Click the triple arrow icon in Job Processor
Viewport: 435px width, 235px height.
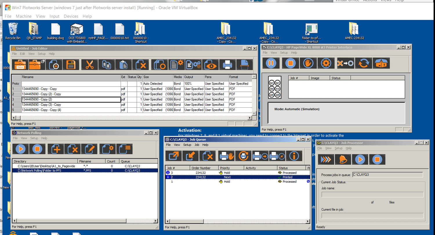tap(326, 159)
